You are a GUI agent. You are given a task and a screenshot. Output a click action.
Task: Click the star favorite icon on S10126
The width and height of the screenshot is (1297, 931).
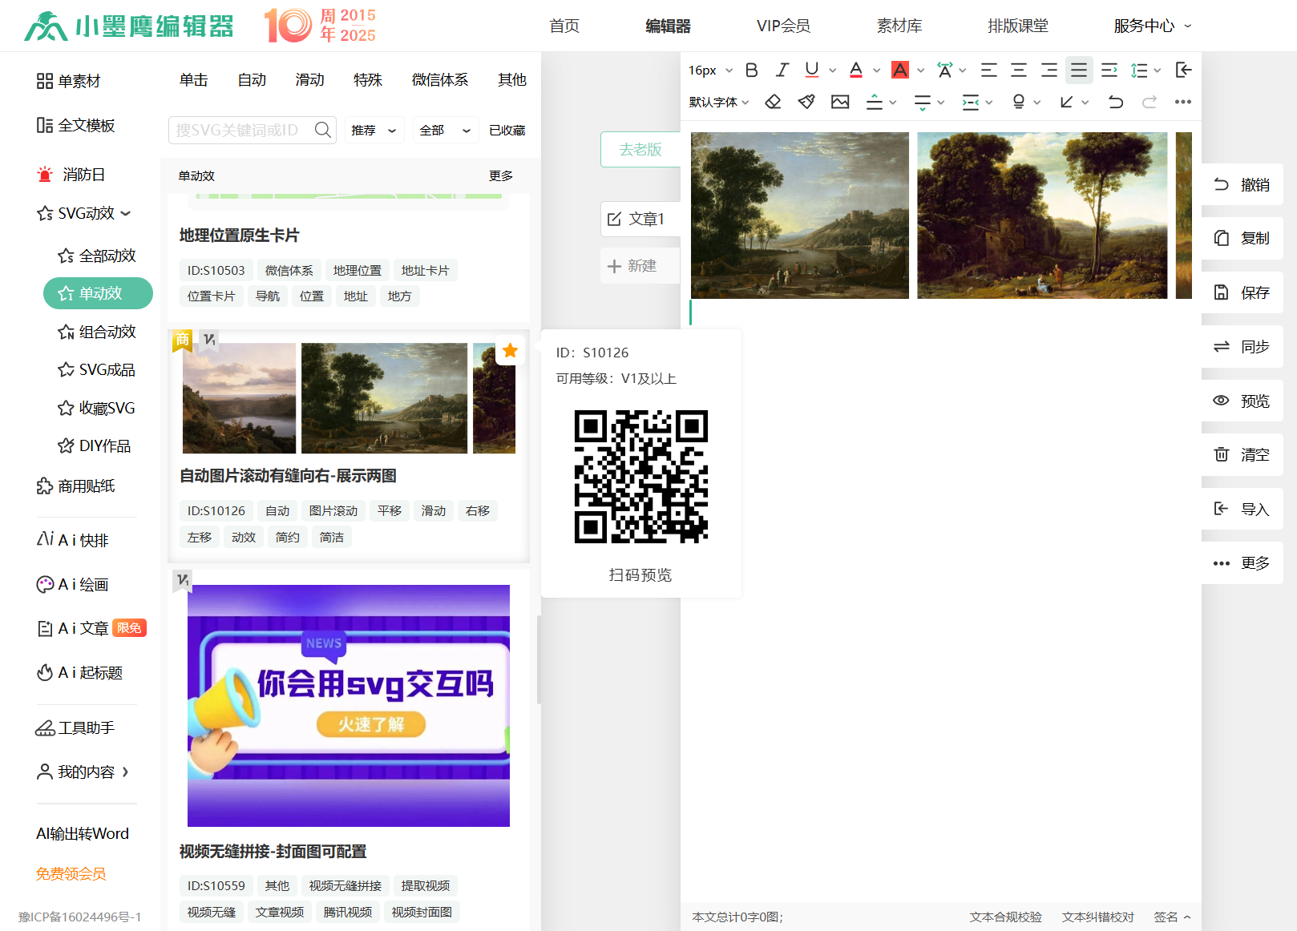tap(510, 351)
